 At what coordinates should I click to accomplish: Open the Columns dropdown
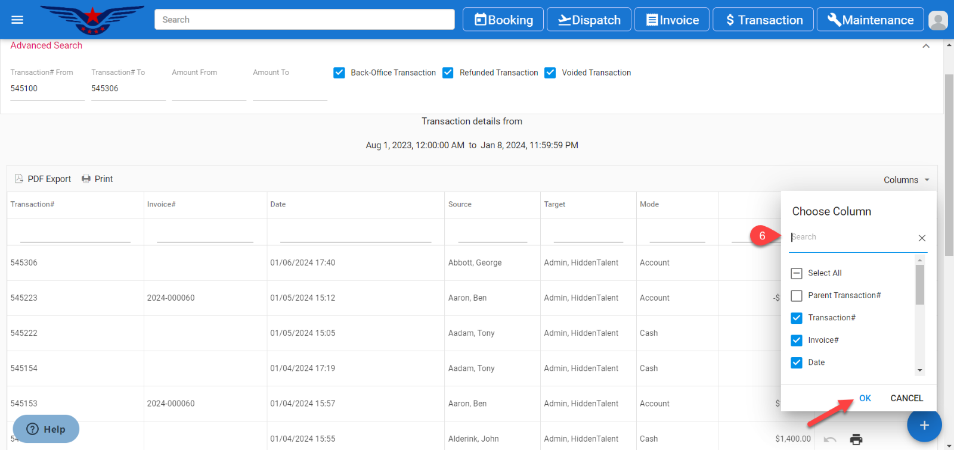(906, 180)
